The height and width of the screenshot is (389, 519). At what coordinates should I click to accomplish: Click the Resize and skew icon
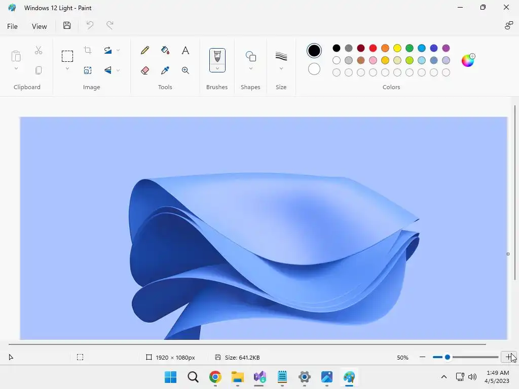pos(88,70)
